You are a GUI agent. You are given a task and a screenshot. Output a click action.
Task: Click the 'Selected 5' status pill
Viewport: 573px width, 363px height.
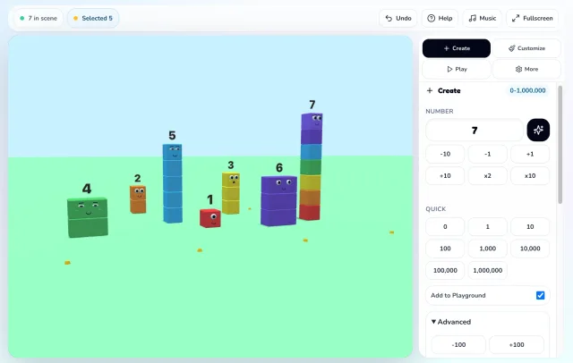[x=93, y=18]
